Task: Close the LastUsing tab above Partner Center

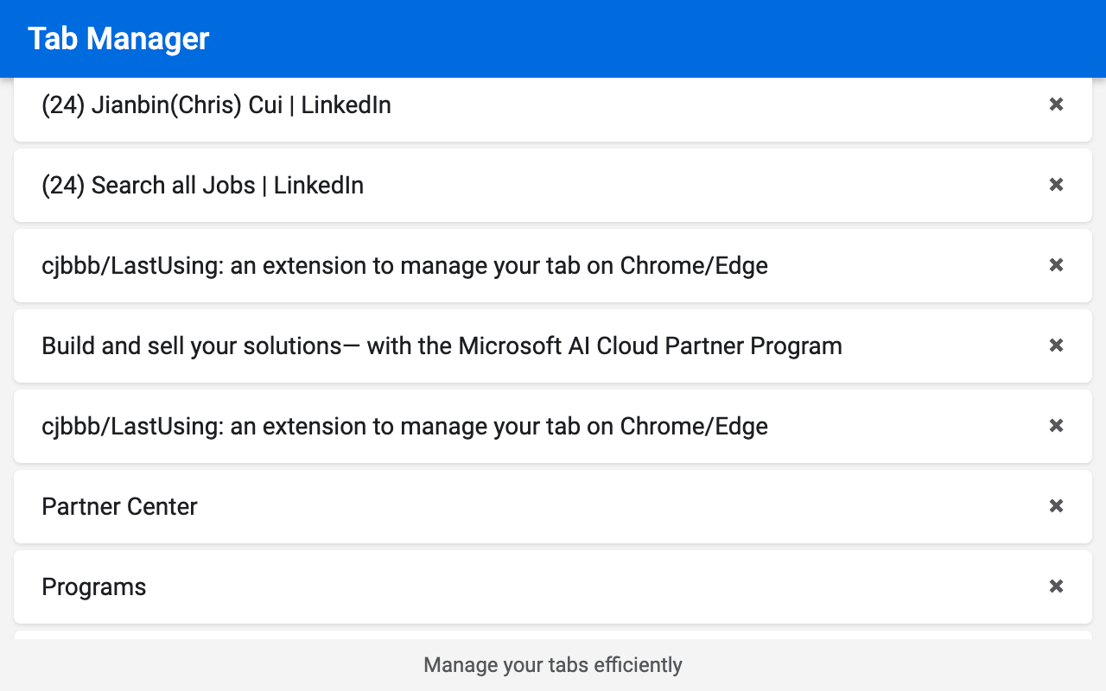Action: click(1056, 426)
